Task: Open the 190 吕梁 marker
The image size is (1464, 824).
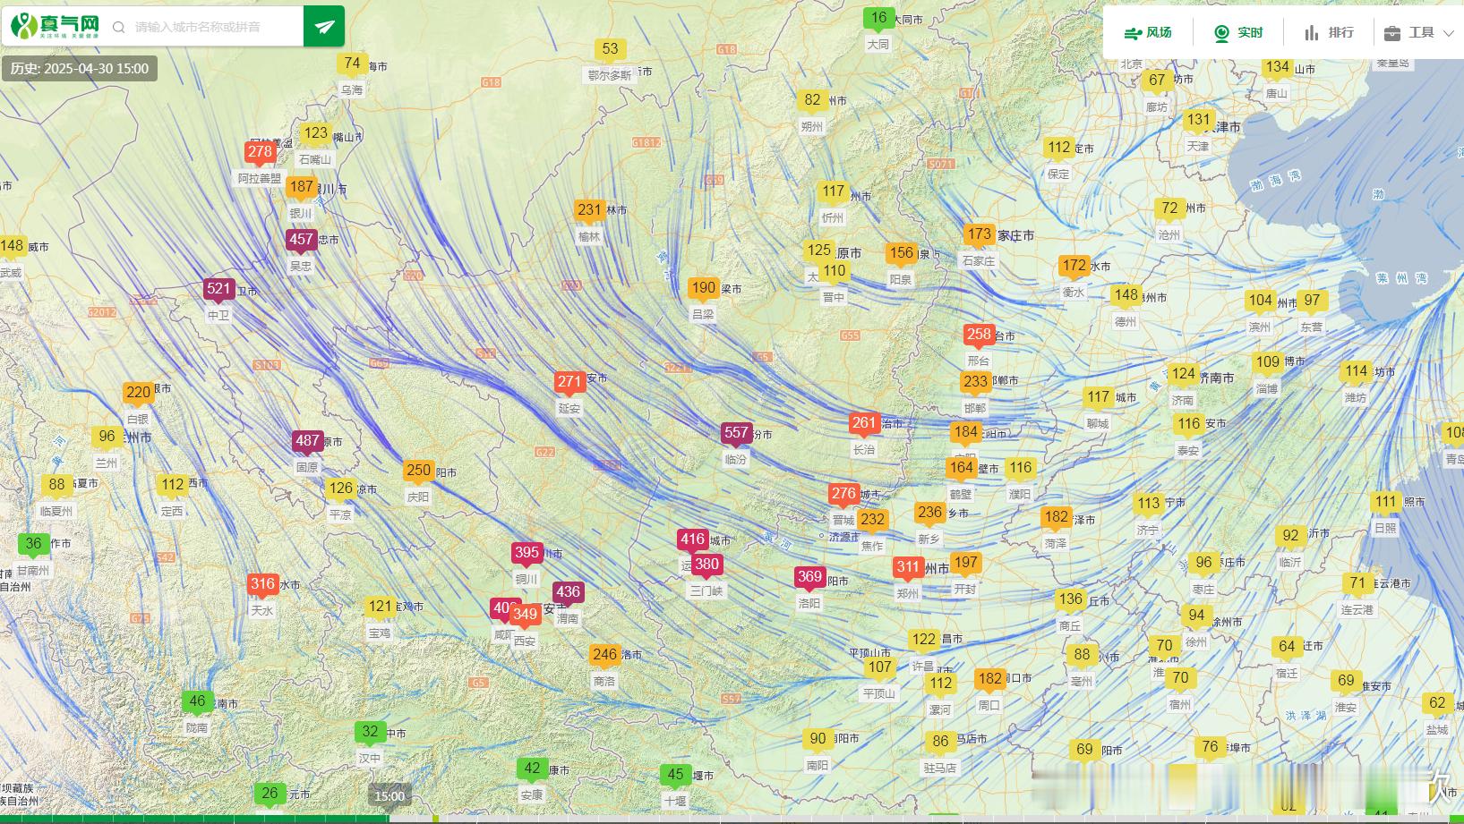Action: click(x=703, y=288)
